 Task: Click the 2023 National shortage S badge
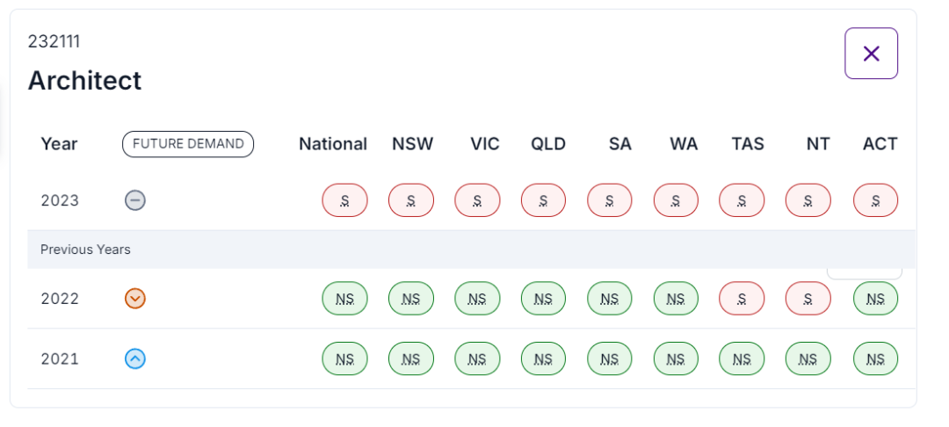(344, 200)
